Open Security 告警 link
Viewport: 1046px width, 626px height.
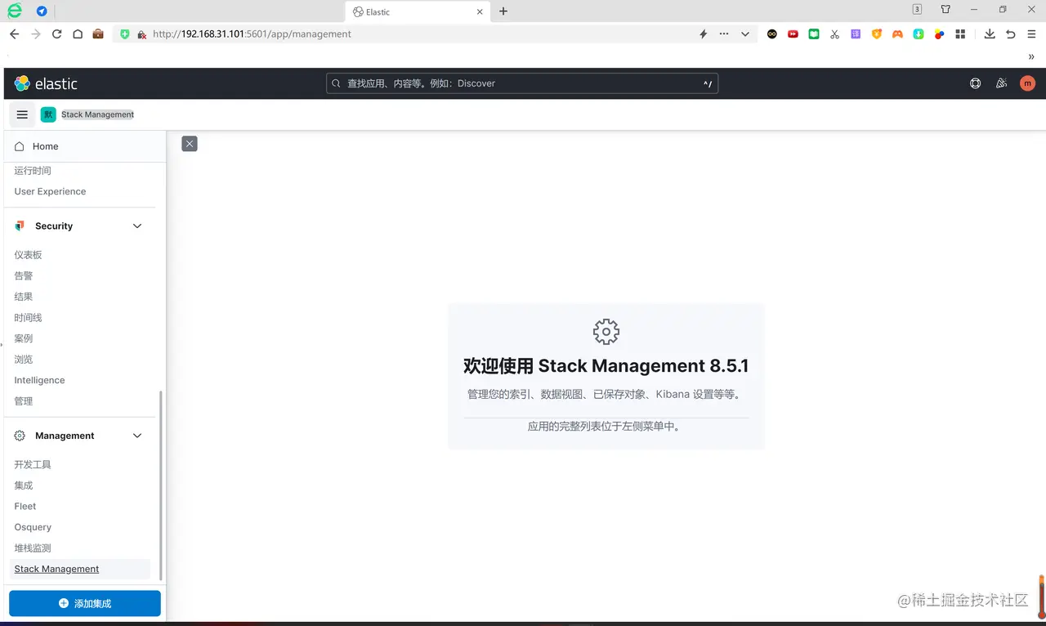coord(24,276)
